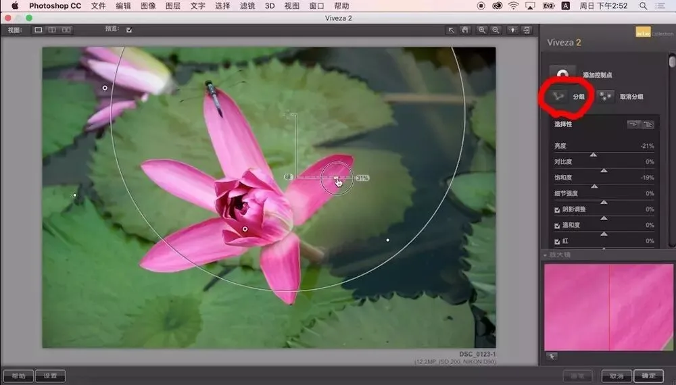676x385 pixels.
Task: Toggle the Warmth (温和度) checkbox
Action: [x=557, y=226]
